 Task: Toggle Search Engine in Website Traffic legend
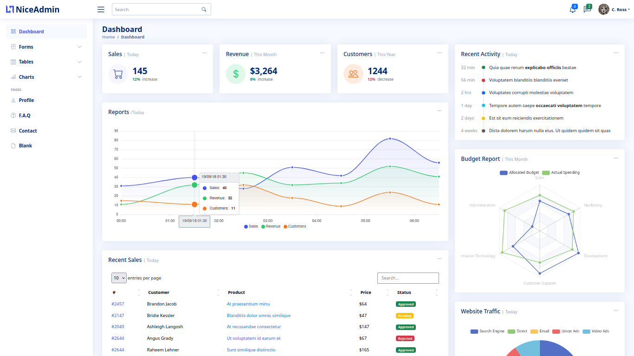pos(487,331)
